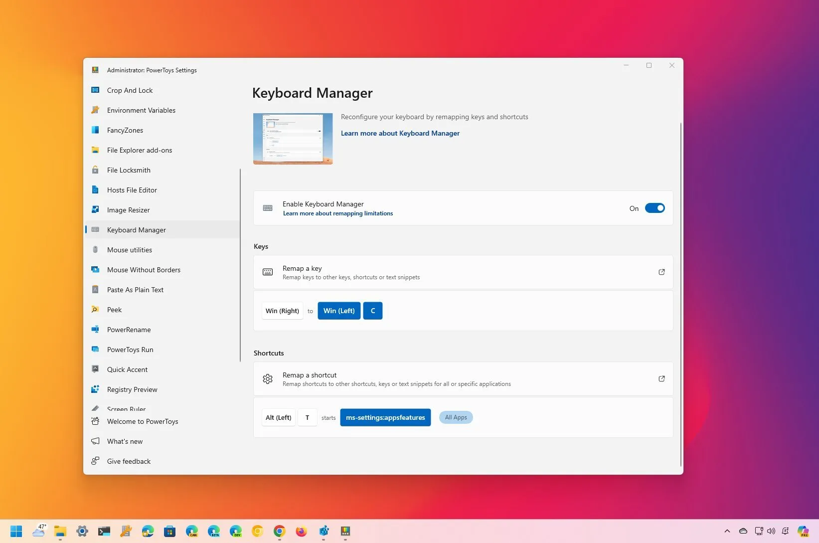Click the Welcome to PowerToys icon
The image size is (819, 543).
[x=95, y=421]
